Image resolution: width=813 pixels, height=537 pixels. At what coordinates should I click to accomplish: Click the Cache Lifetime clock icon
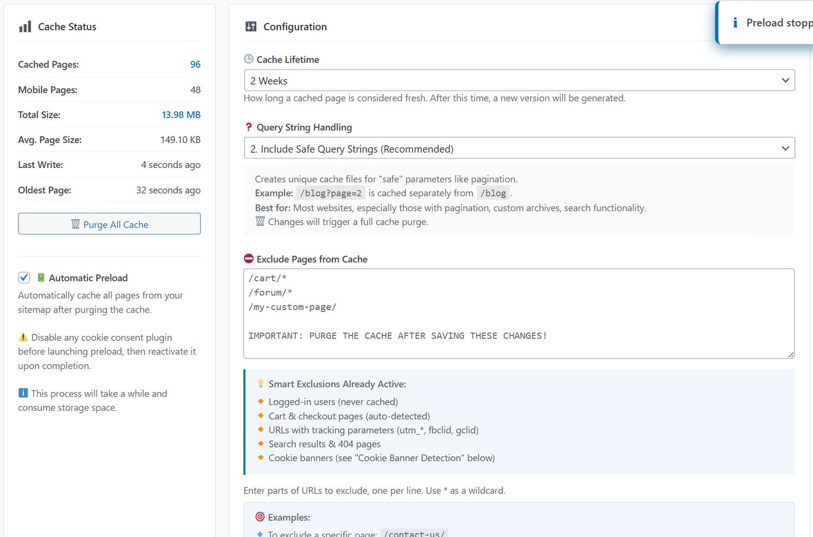249,59
